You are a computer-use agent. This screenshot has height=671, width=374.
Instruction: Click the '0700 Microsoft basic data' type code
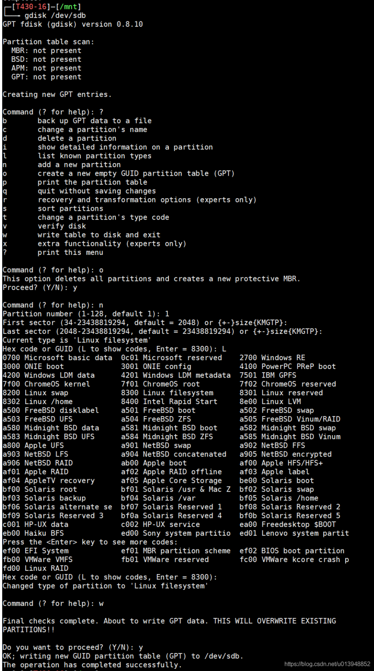57,358
